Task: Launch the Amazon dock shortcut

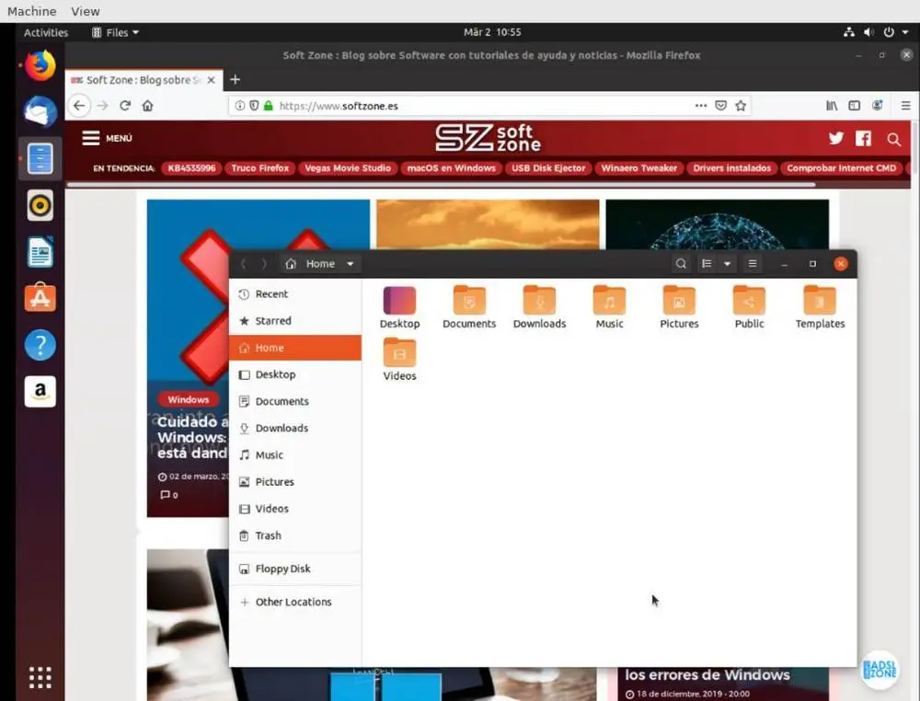Action: [40, 391]
